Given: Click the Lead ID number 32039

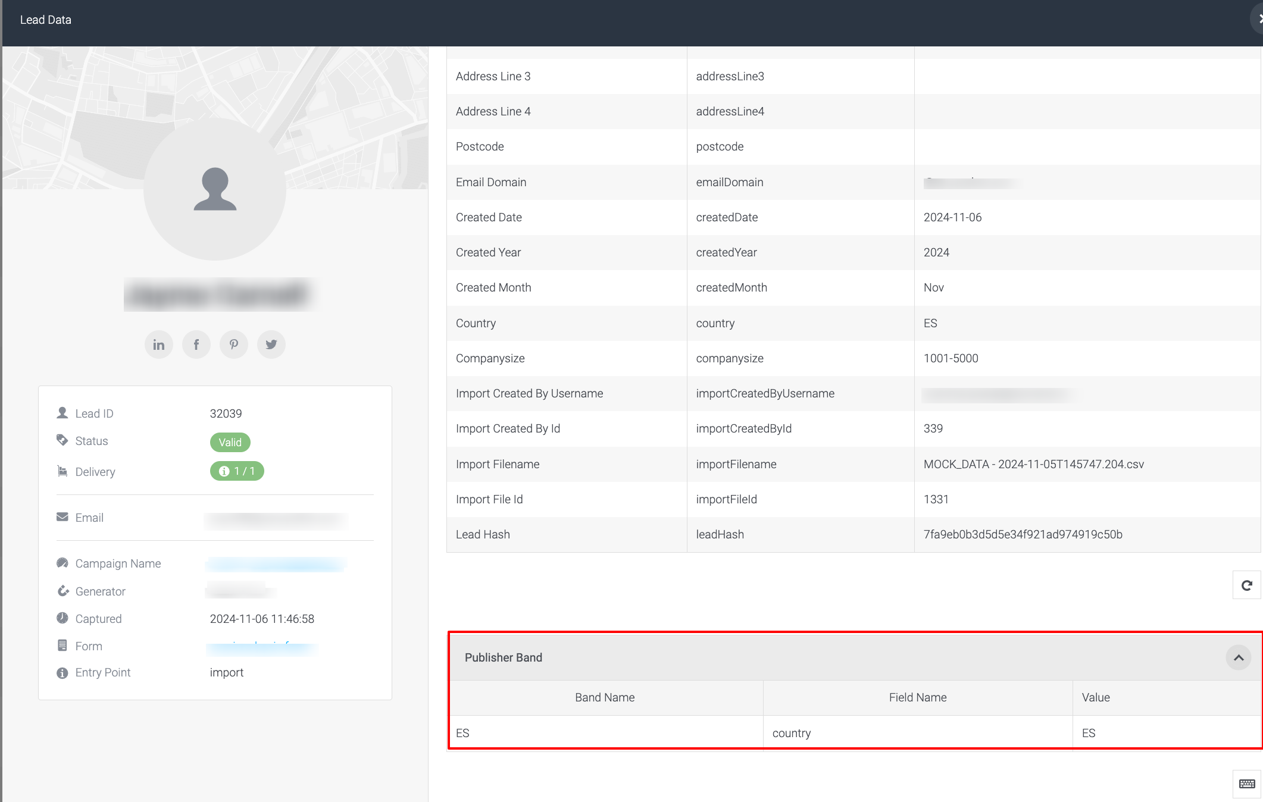Looking at the screenshot, I should [226, 413].
